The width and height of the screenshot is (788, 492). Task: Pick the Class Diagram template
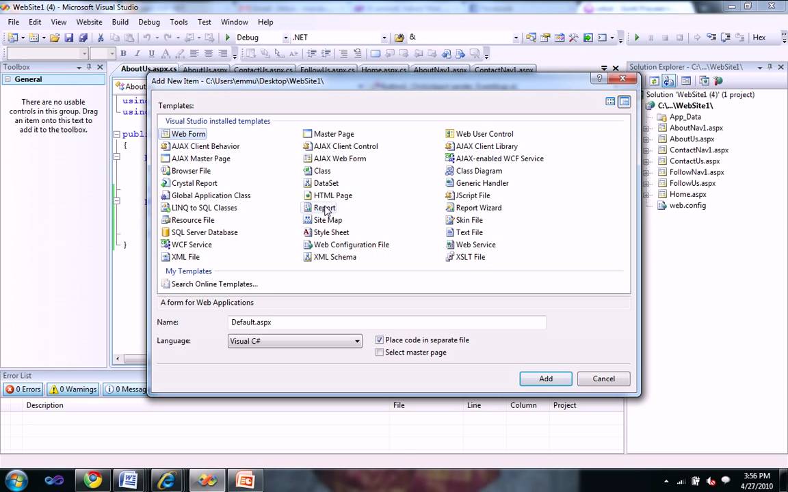point(474,171)
